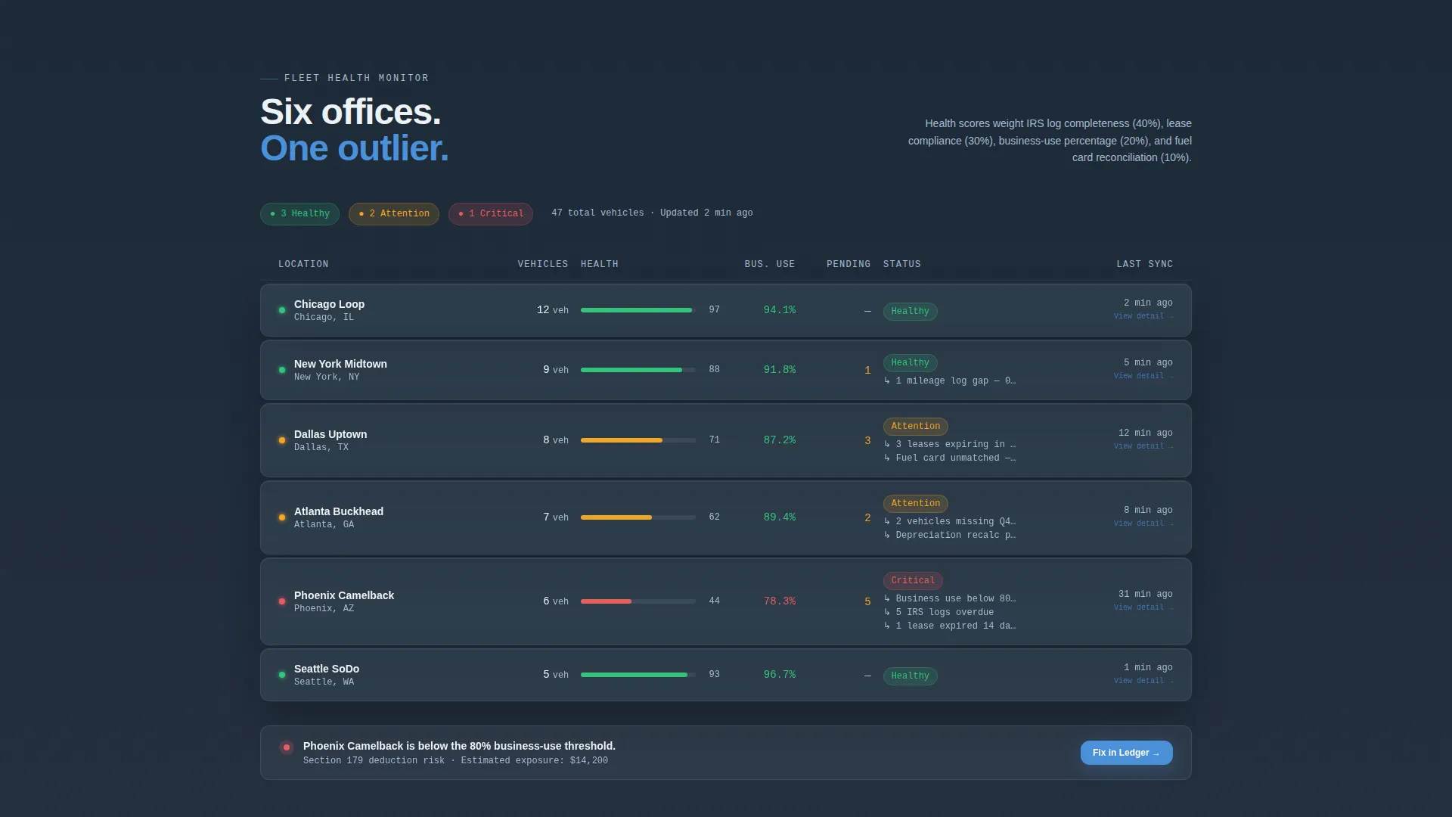Viewport: 1452px width, 817px height.
Task: Click the Healthy badge in New York Midtown row
Action: [910, 363]
